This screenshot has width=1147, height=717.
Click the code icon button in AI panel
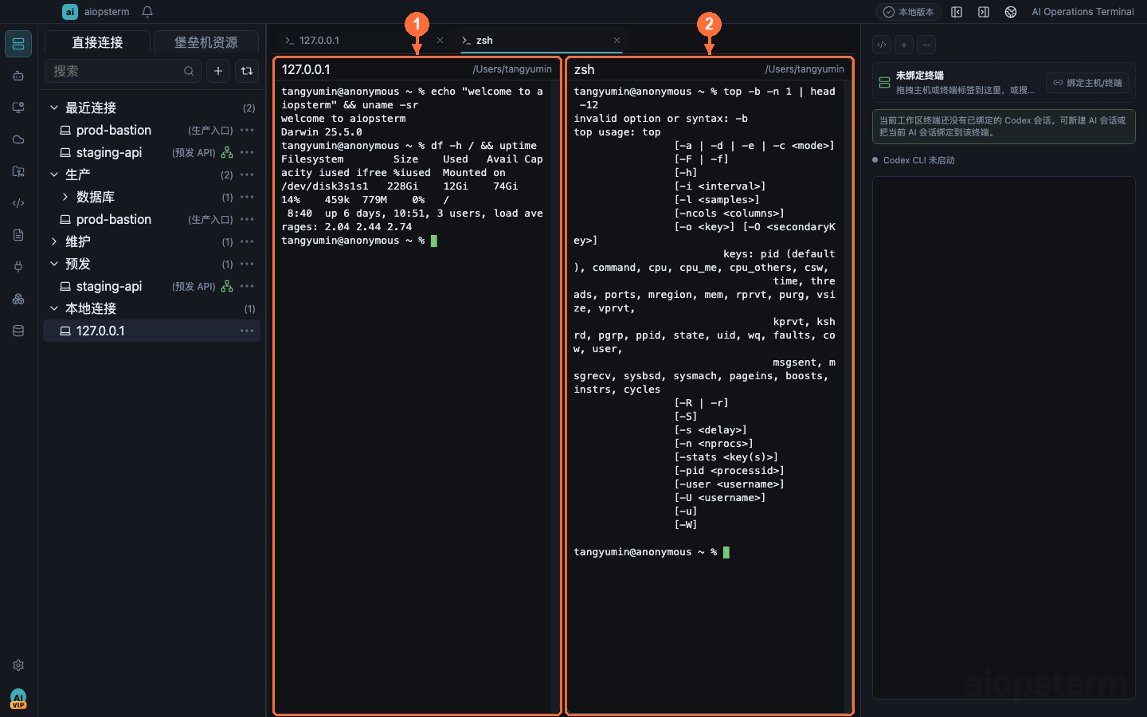(x=882, y=45)
